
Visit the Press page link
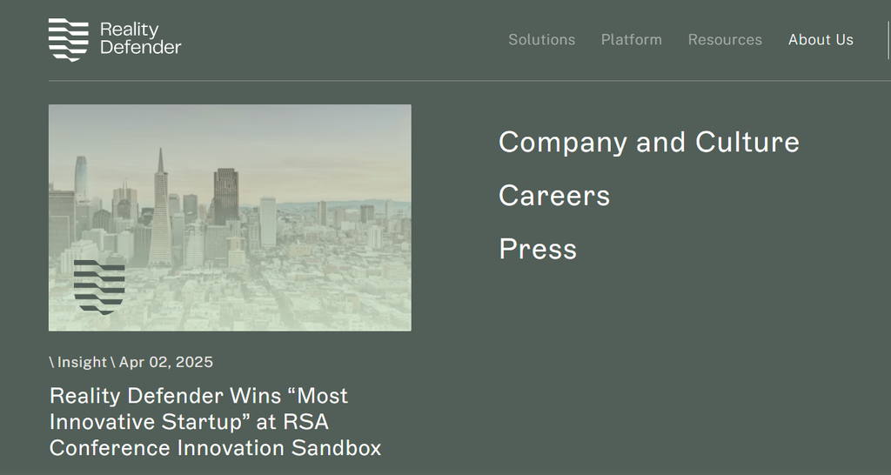538,249
